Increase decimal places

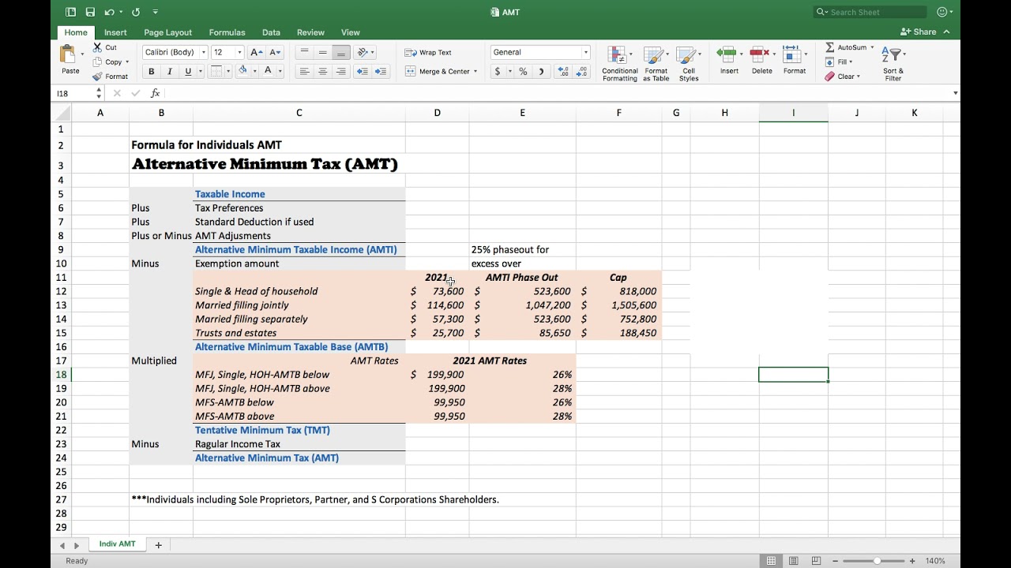[x=562, y=71]
